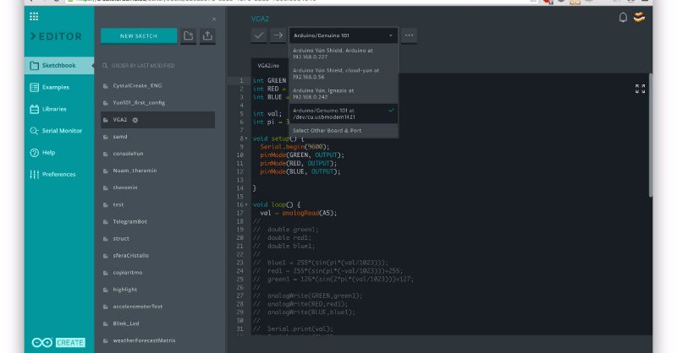Select Arduino Yún Shield cloud-yun at 192.168.0.56
This screenshot has width=677, height=353.
pos(344,73)
